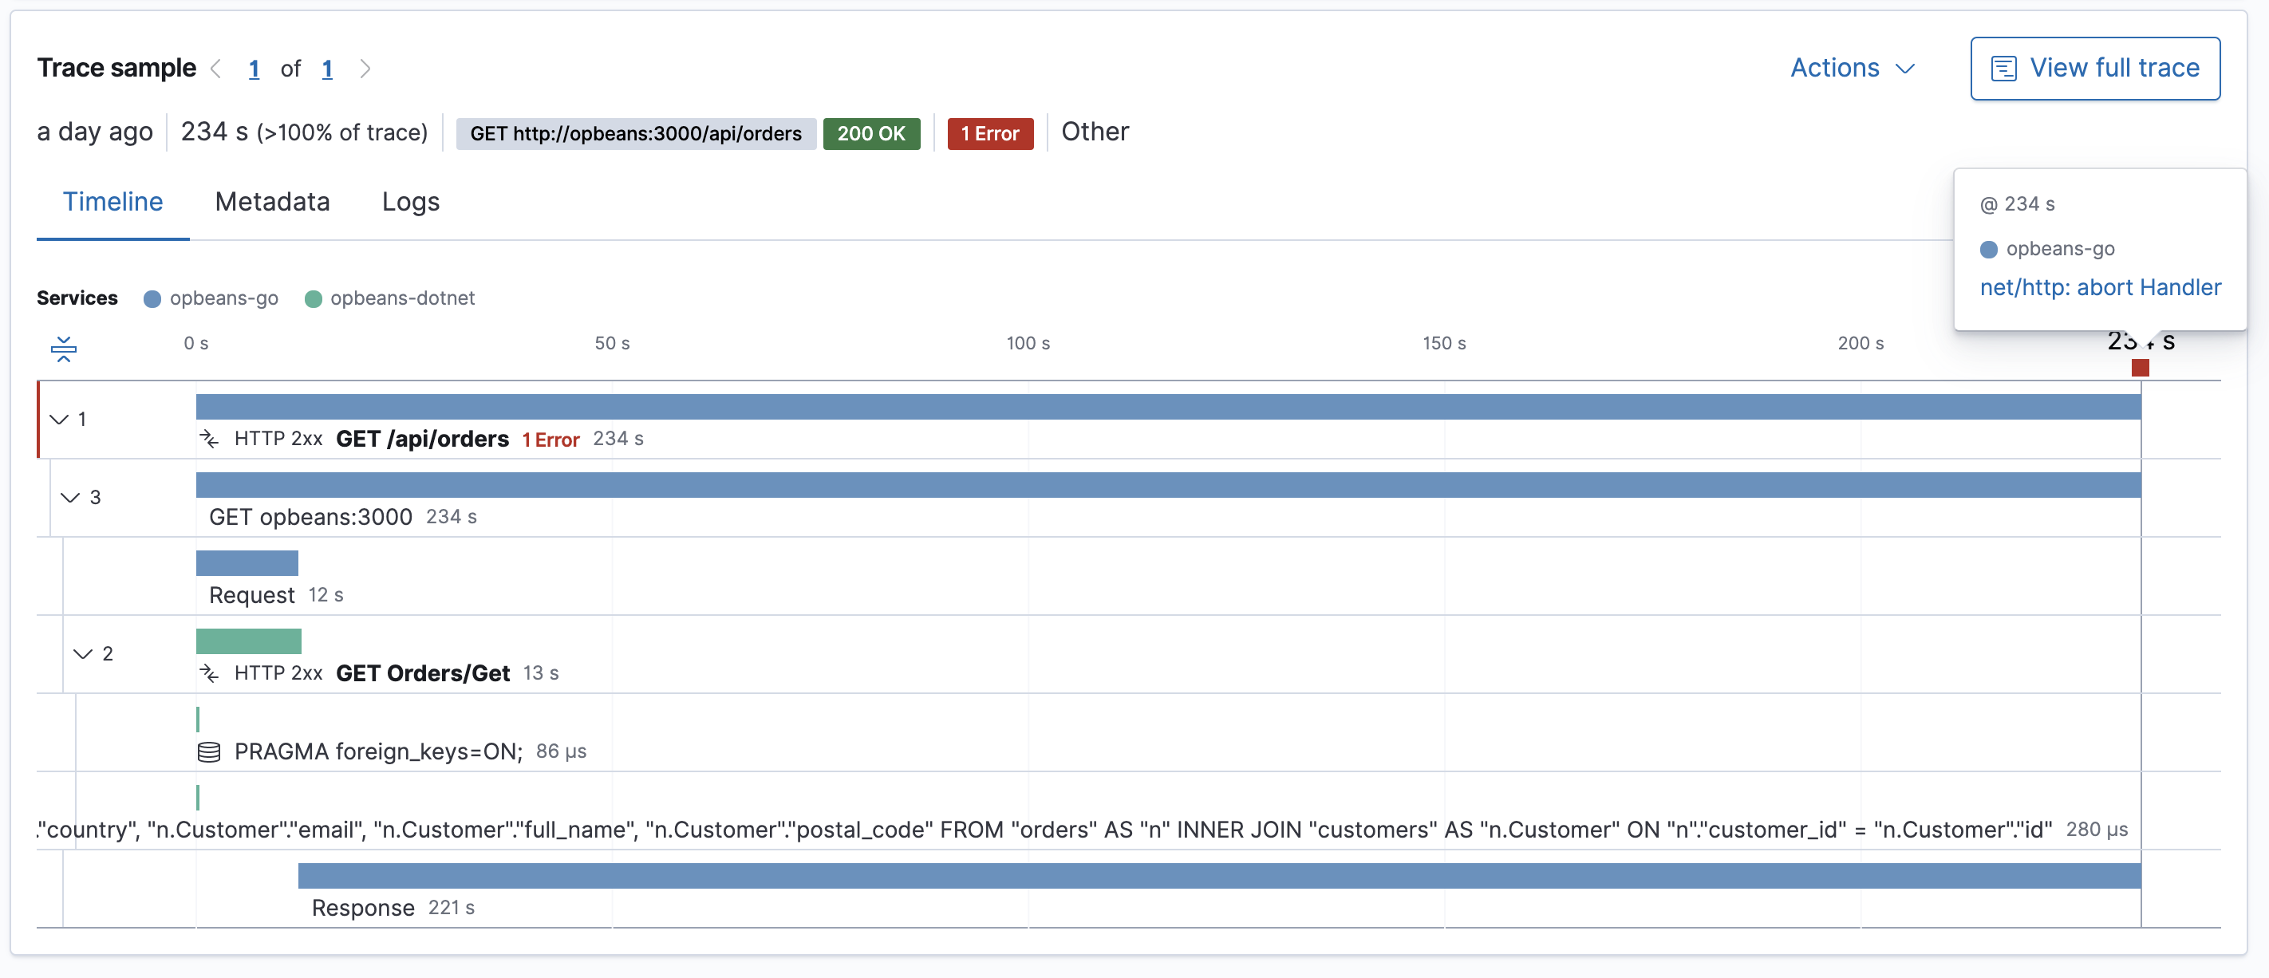Click the opbeans-go colored dot in tooltip
The image size is (2269, 978).
pos(1989,248)
